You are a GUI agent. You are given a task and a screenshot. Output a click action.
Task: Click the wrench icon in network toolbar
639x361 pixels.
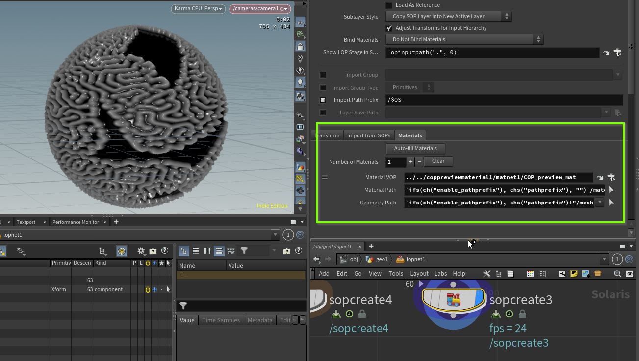pos(486,274)
